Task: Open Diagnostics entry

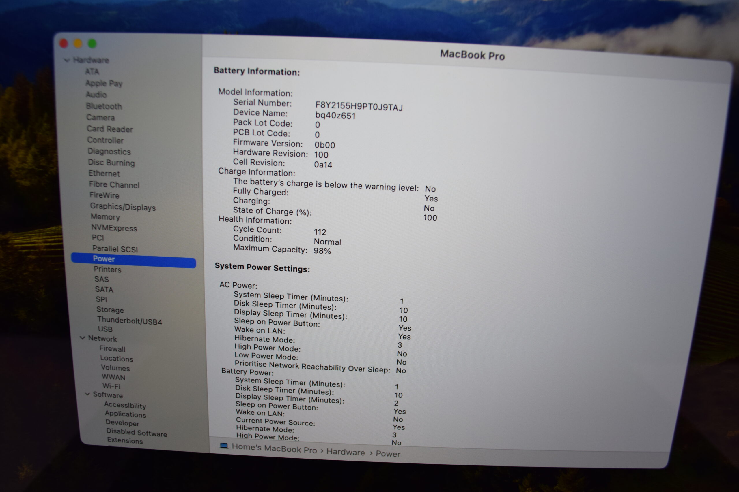Action: click(x=109, y=151)
